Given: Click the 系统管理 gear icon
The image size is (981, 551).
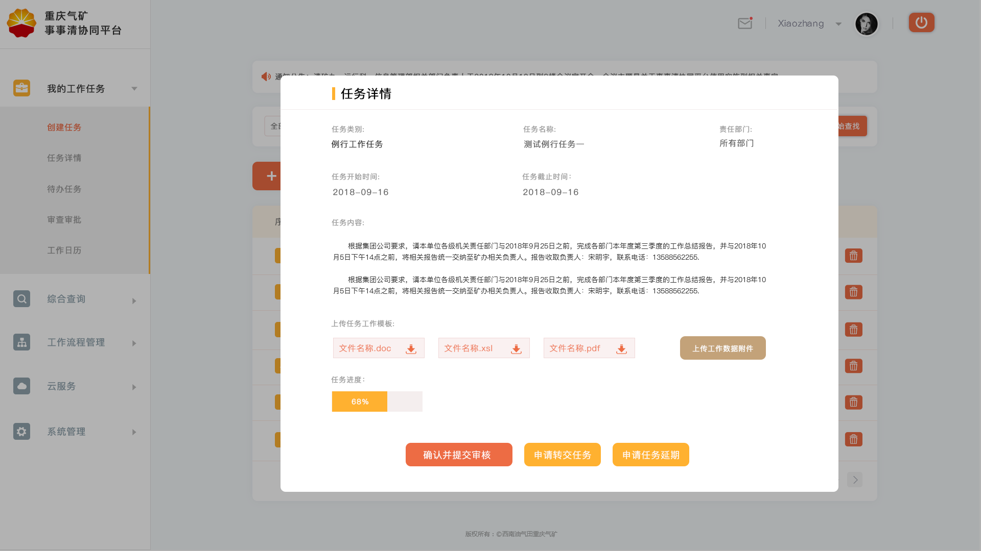Looking at the screenshot, I should point(21,431).
